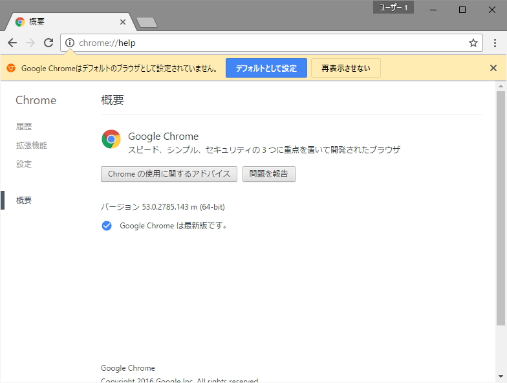Click the blue up-to-date checkmark icon
Image resolution: width=507 pixels, height=383 pixels.
click(x=107, y=226)
